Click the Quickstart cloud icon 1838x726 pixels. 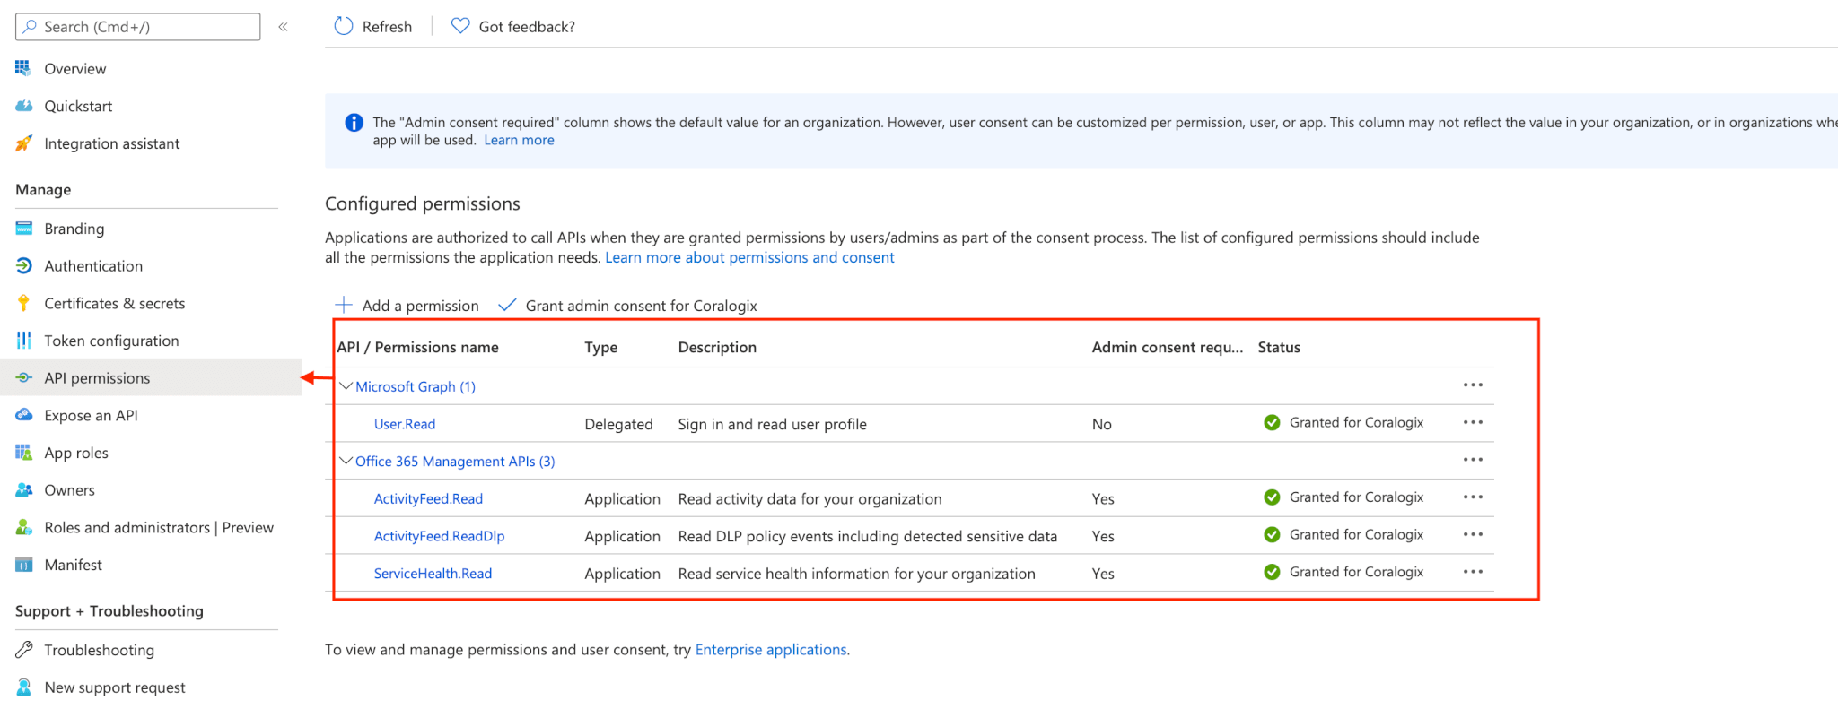(x=23, y=106)
